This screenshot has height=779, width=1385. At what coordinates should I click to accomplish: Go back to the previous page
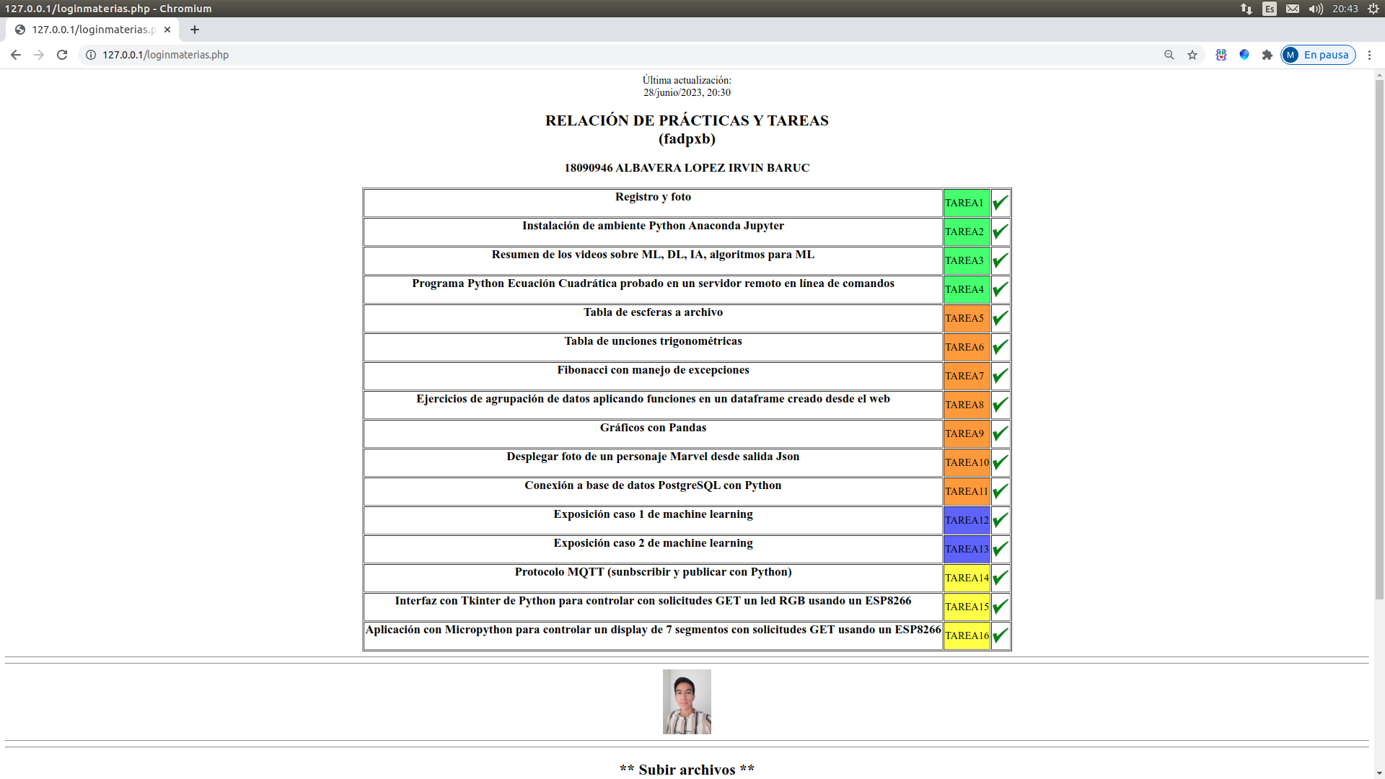point(16,55)
